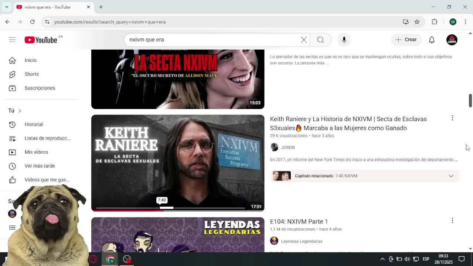
Task: Click the Historial clock-arrow icon
Action: click(12, 125)
